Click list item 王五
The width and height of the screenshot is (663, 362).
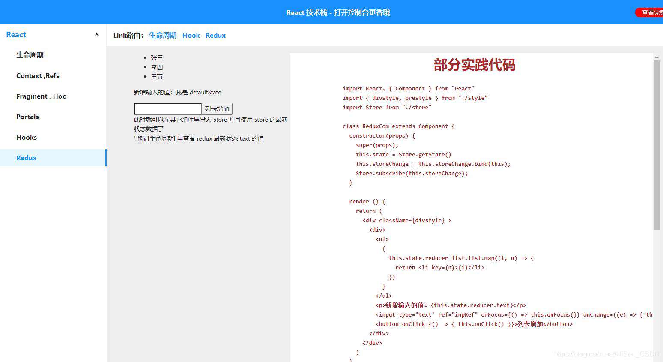157,77
